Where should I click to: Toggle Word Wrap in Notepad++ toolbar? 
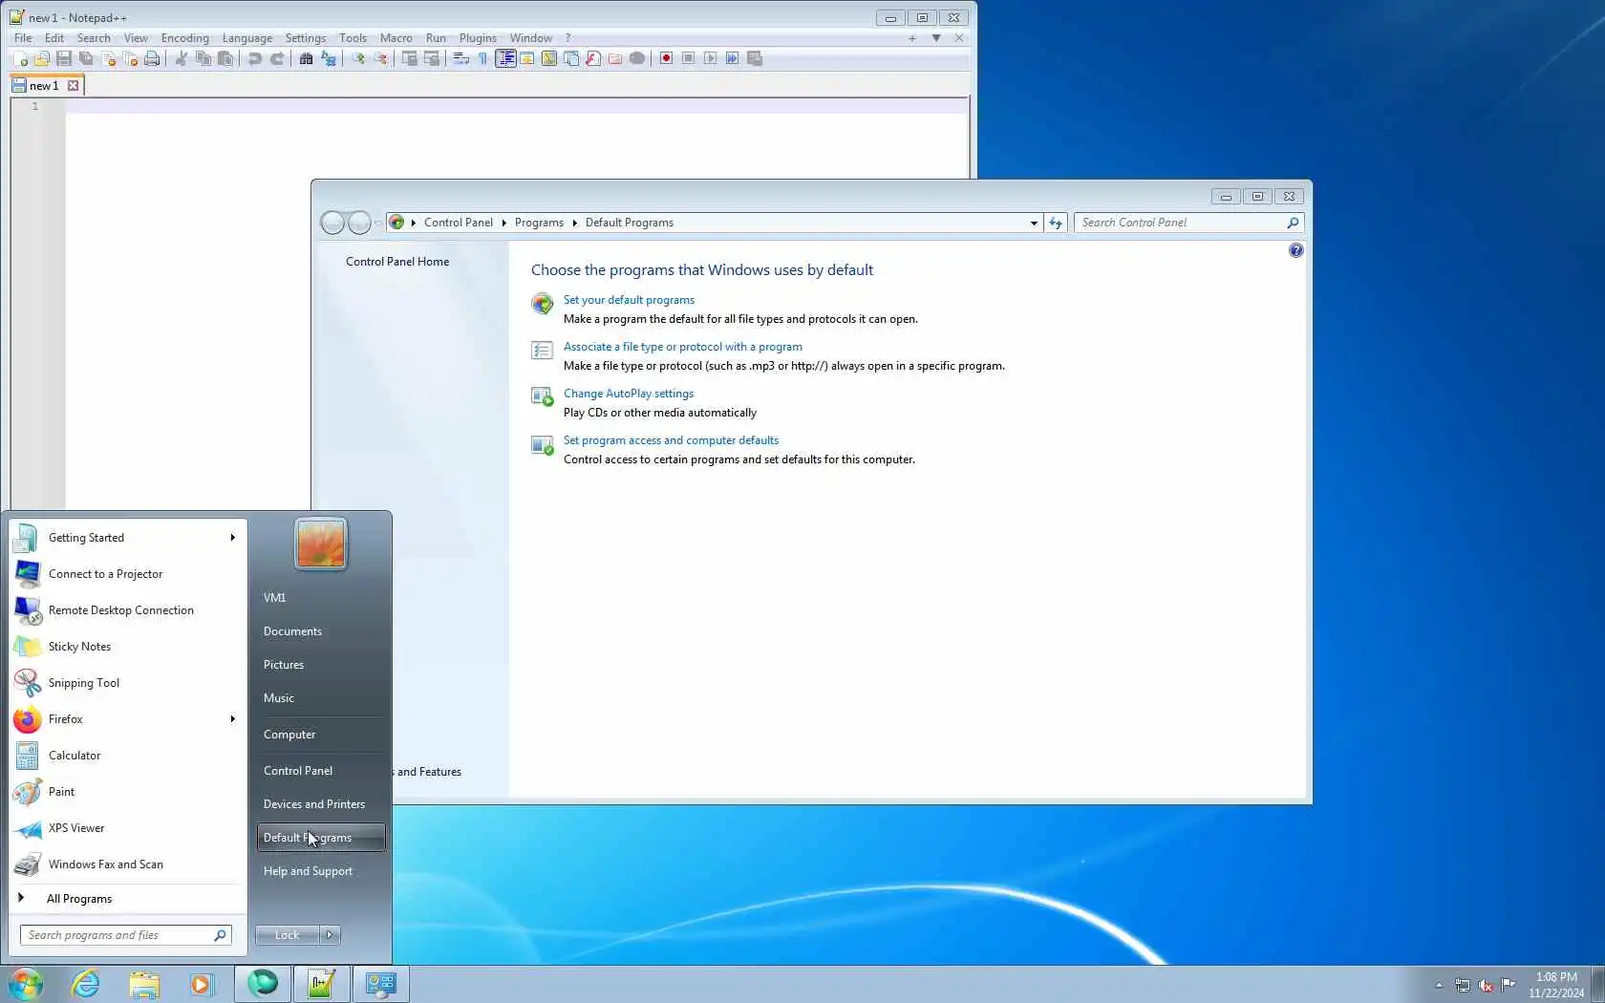(x=461, y=58)
